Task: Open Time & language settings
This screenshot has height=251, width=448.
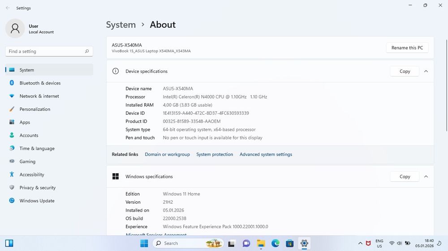Action: pos(49,148)
